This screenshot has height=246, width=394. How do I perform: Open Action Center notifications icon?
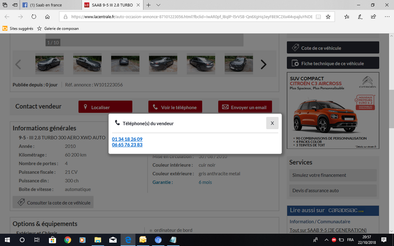click(384, 240)
